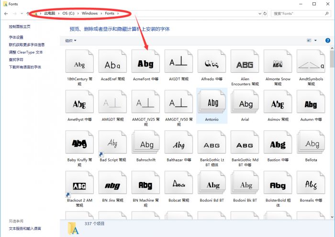Select the Borealis font icon
335x237 pixels.
click(x=311, y=182)
